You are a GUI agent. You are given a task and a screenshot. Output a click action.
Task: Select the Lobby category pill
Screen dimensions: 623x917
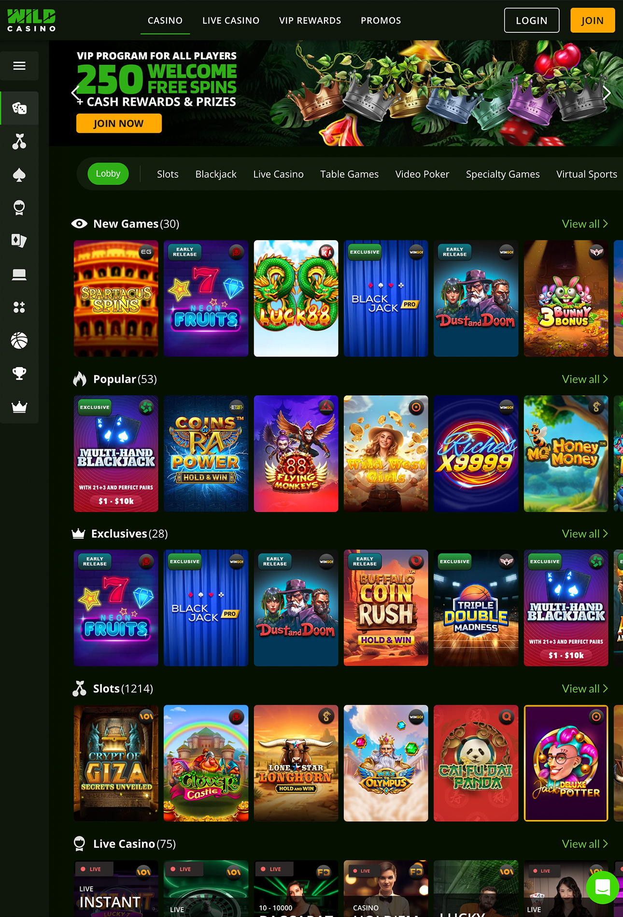coord(108,173)
